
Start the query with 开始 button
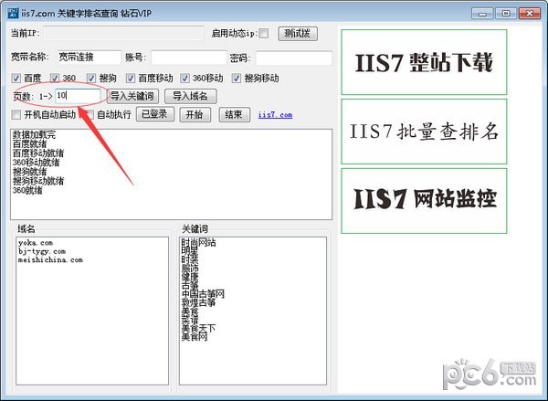[195, 114]
